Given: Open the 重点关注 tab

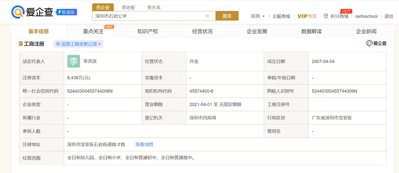Looking at the screenshot, I should [93, 31].
